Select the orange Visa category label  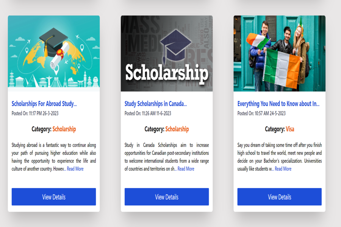(x=290, y=129)
